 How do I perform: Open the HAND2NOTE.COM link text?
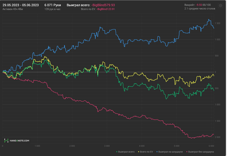19,141
